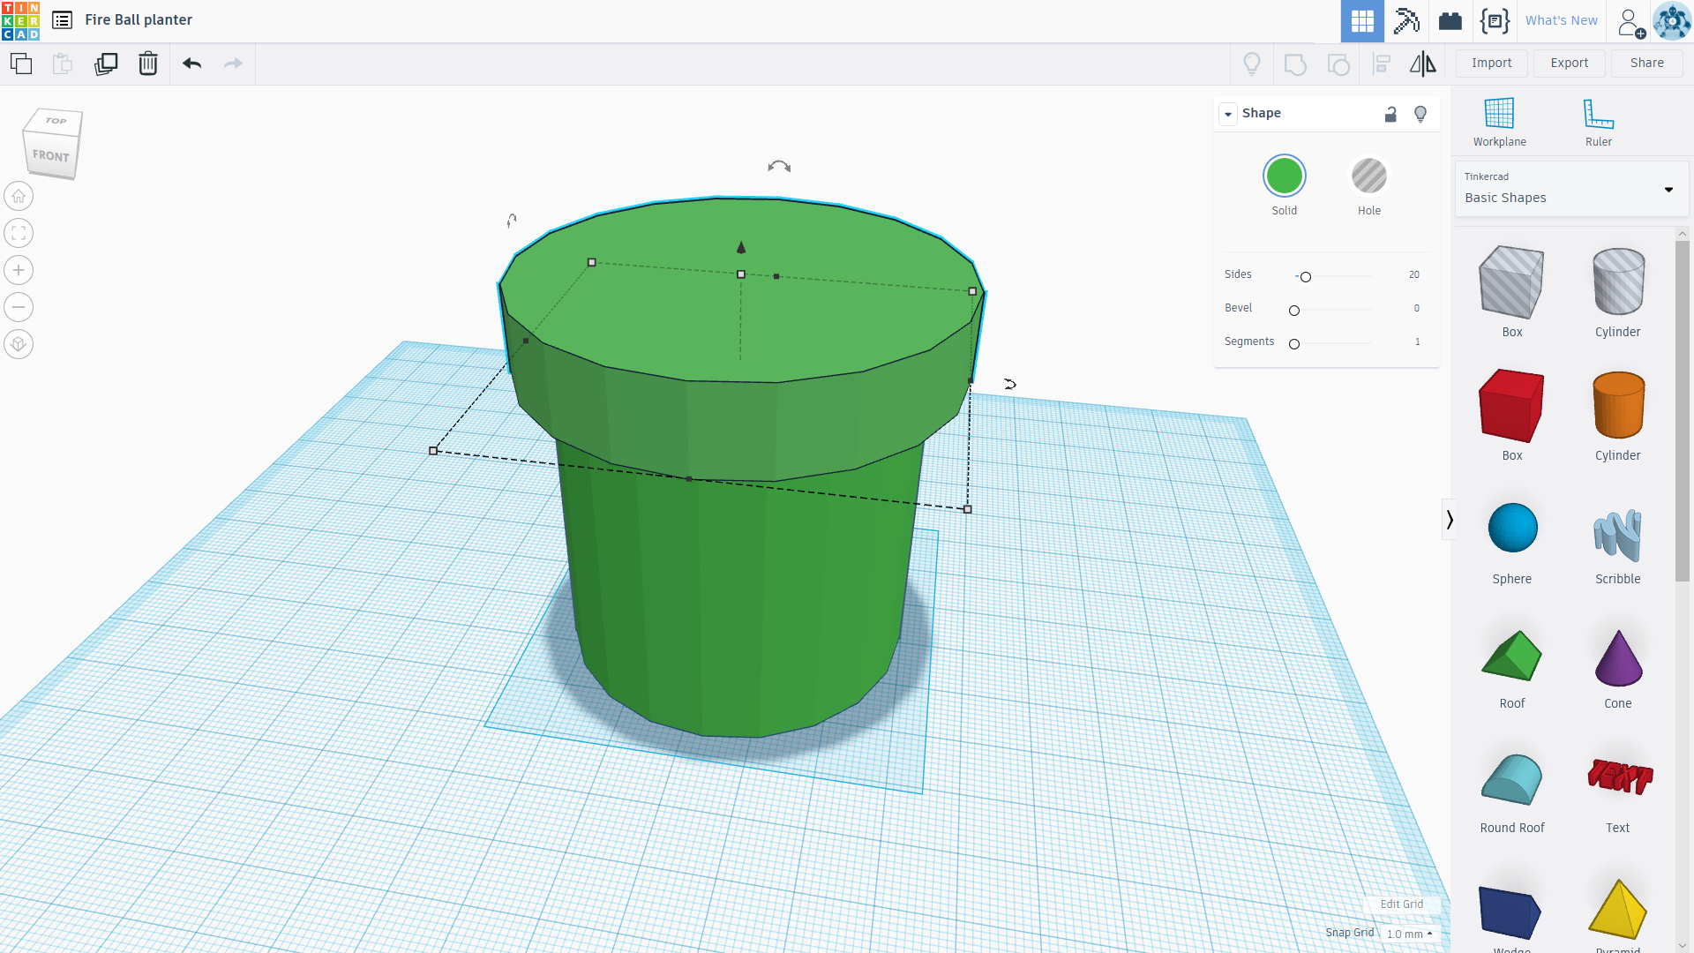Click the Ungroup shapes icon
This screenshot has width=1694, height=953.
(1338, 64)
